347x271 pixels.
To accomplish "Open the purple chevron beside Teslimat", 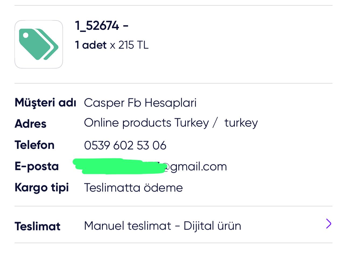I will pos(328,224).
